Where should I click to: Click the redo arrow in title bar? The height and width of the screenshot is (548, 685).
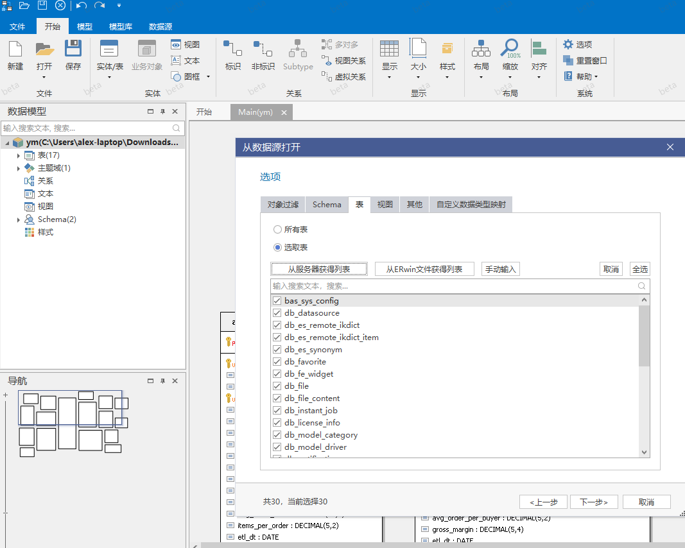[100, 6]
